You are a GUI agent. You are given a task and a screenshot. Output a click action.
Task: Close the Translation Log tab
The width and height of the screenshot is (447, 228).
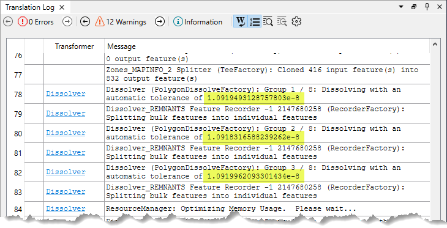click(x=62, y=8)
